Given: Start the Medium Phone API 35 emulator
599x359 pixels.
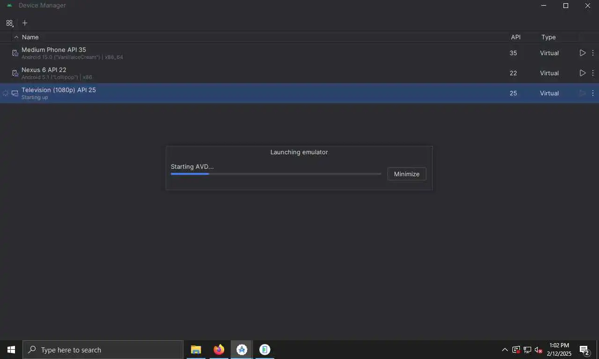Looking at the screenshot, I should tap(583, 53).
